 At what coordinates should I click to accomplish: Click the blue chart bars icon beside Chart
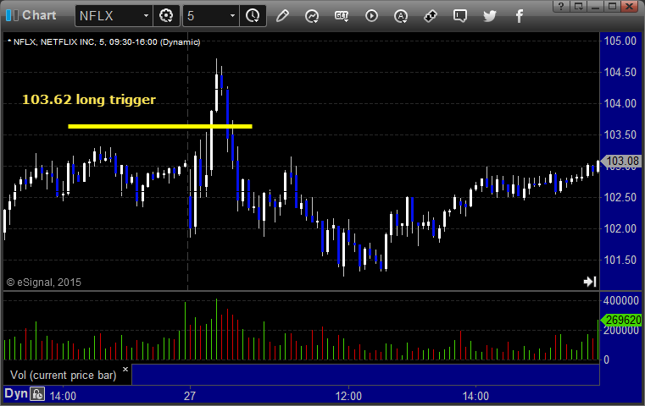click(x=12, y=15)
